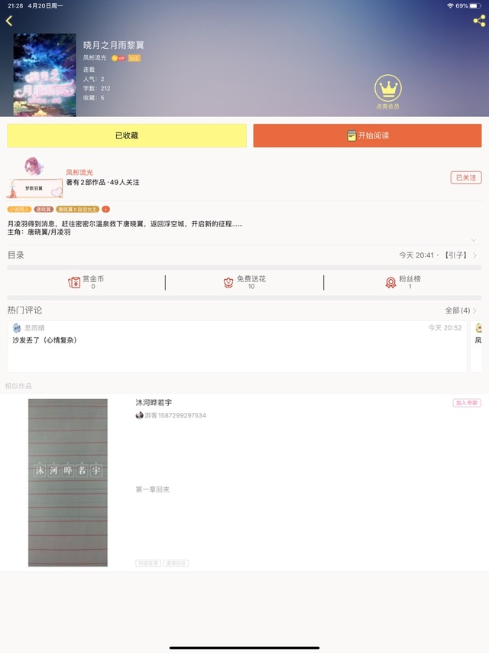This screenshot has width=489, height=653.
Task: Open the 粉丝榜 fan ranking icon
Action: [390, 283]
